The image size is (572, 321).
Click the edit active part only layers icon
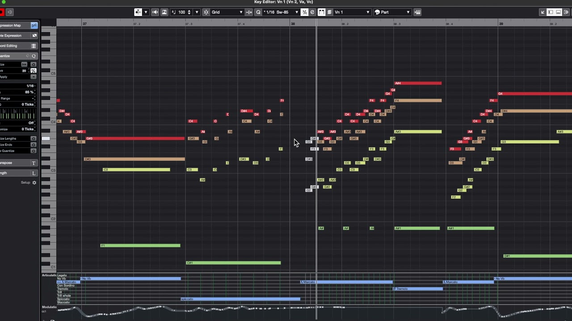pos(329,12)
